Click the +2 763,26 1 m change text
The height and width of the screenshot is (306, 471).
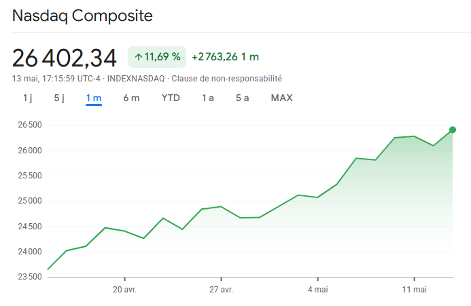click(225, 57)
